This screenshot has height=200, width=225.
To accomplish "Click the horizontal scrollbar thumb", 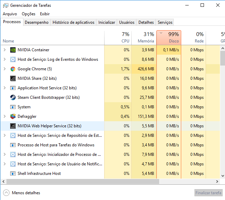I will [83, 181].
